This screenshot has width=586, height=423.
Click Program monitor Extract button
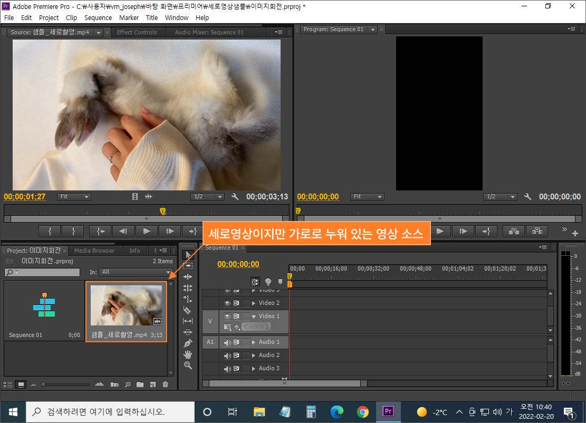pyautogui.click(x=537, y=232)
